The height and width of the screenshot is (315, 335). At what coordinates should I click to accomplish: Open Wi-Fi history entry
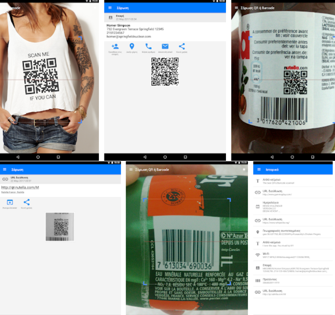coord(293,255)
